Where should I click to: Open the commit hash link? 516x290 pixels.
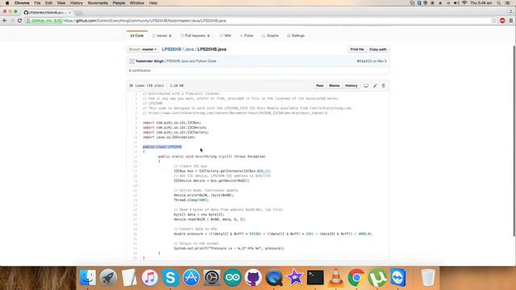click(364, 61)
